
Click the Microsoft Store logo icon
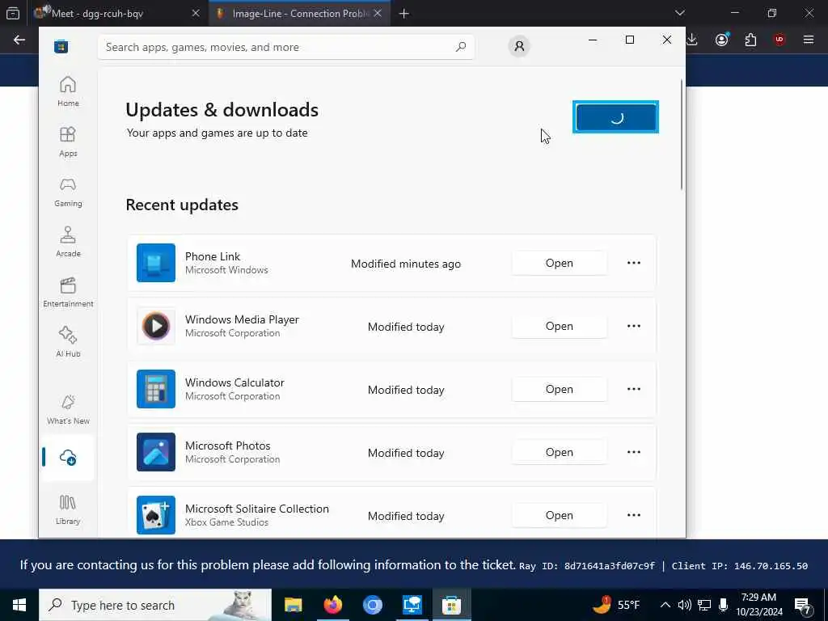point(61,46)
